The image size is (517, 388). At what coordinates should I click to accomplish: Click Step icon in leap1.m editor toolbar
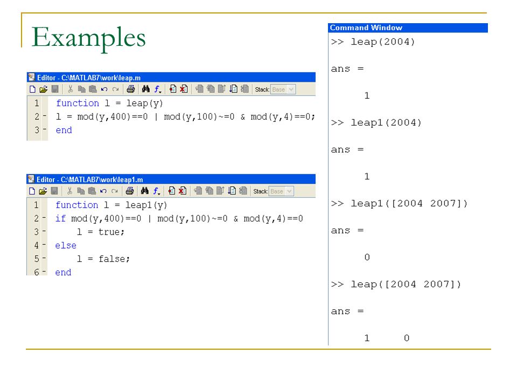[198, 191]
